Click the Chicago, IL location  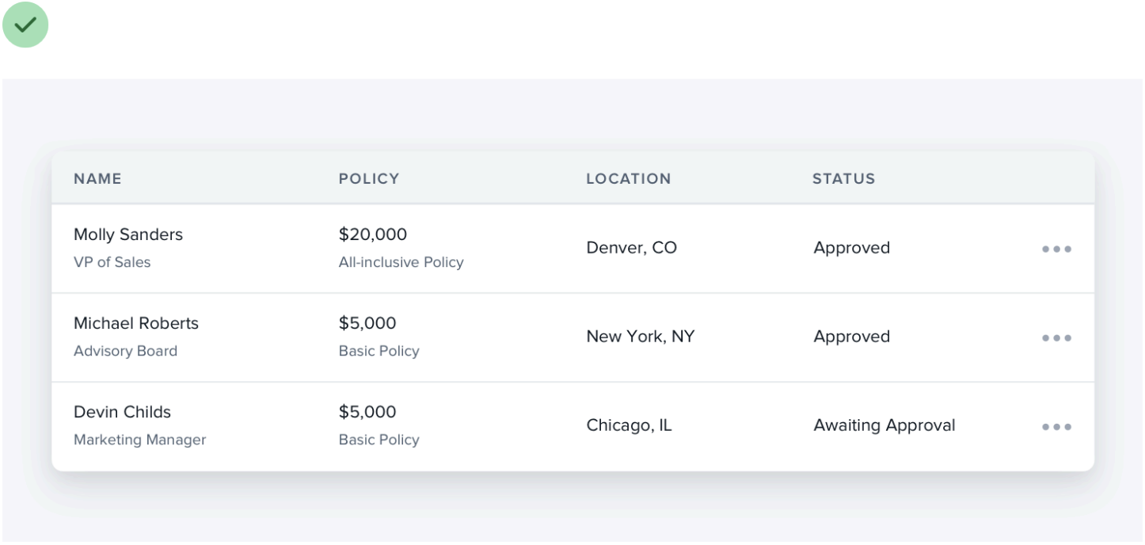pyautogui.click(x=629, y=425)
